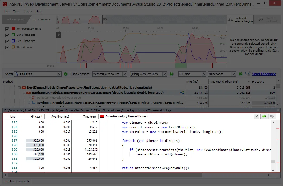Open the Methods with source dropdown
This screenshot has height=186, width=283.
(109, 74)
